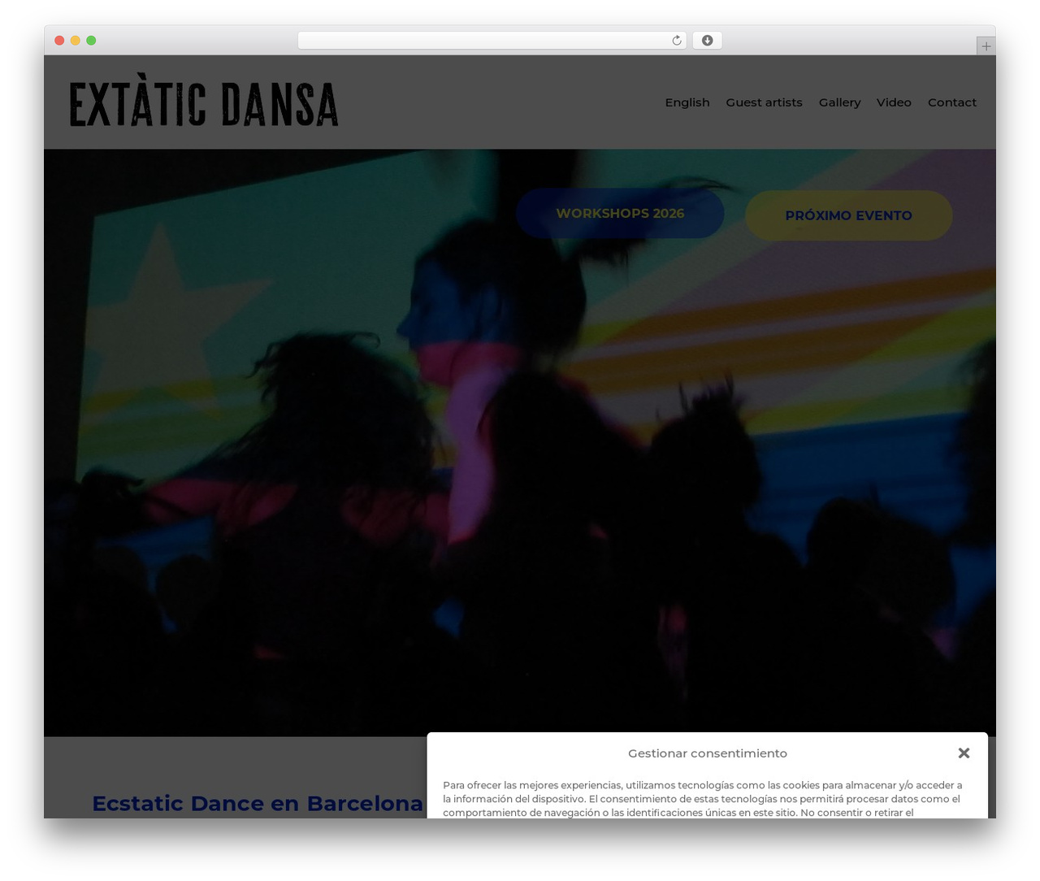Screen dimensions: 1040x881
Task: Open the Próximo Evento button
Action: (848, 215)
